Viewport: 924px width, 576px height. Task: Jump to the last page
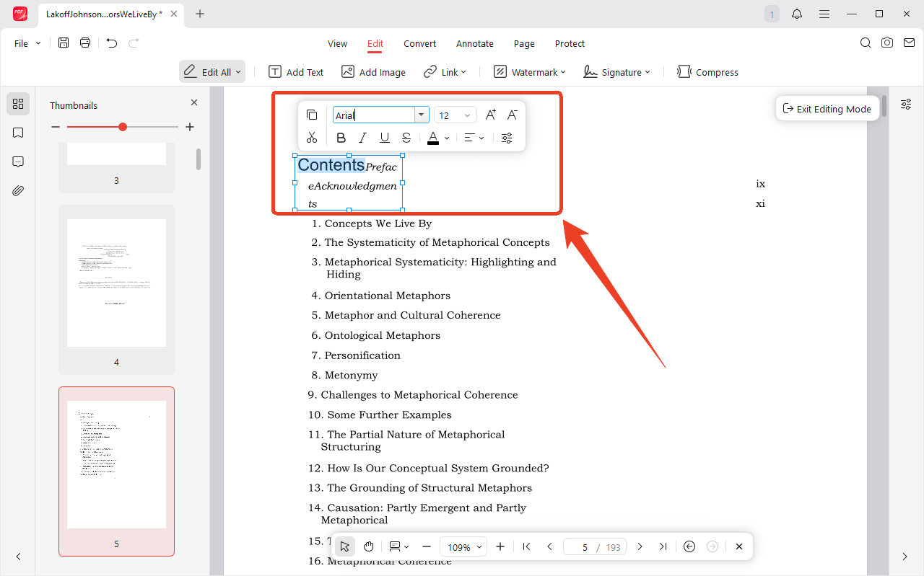[663, 546]
